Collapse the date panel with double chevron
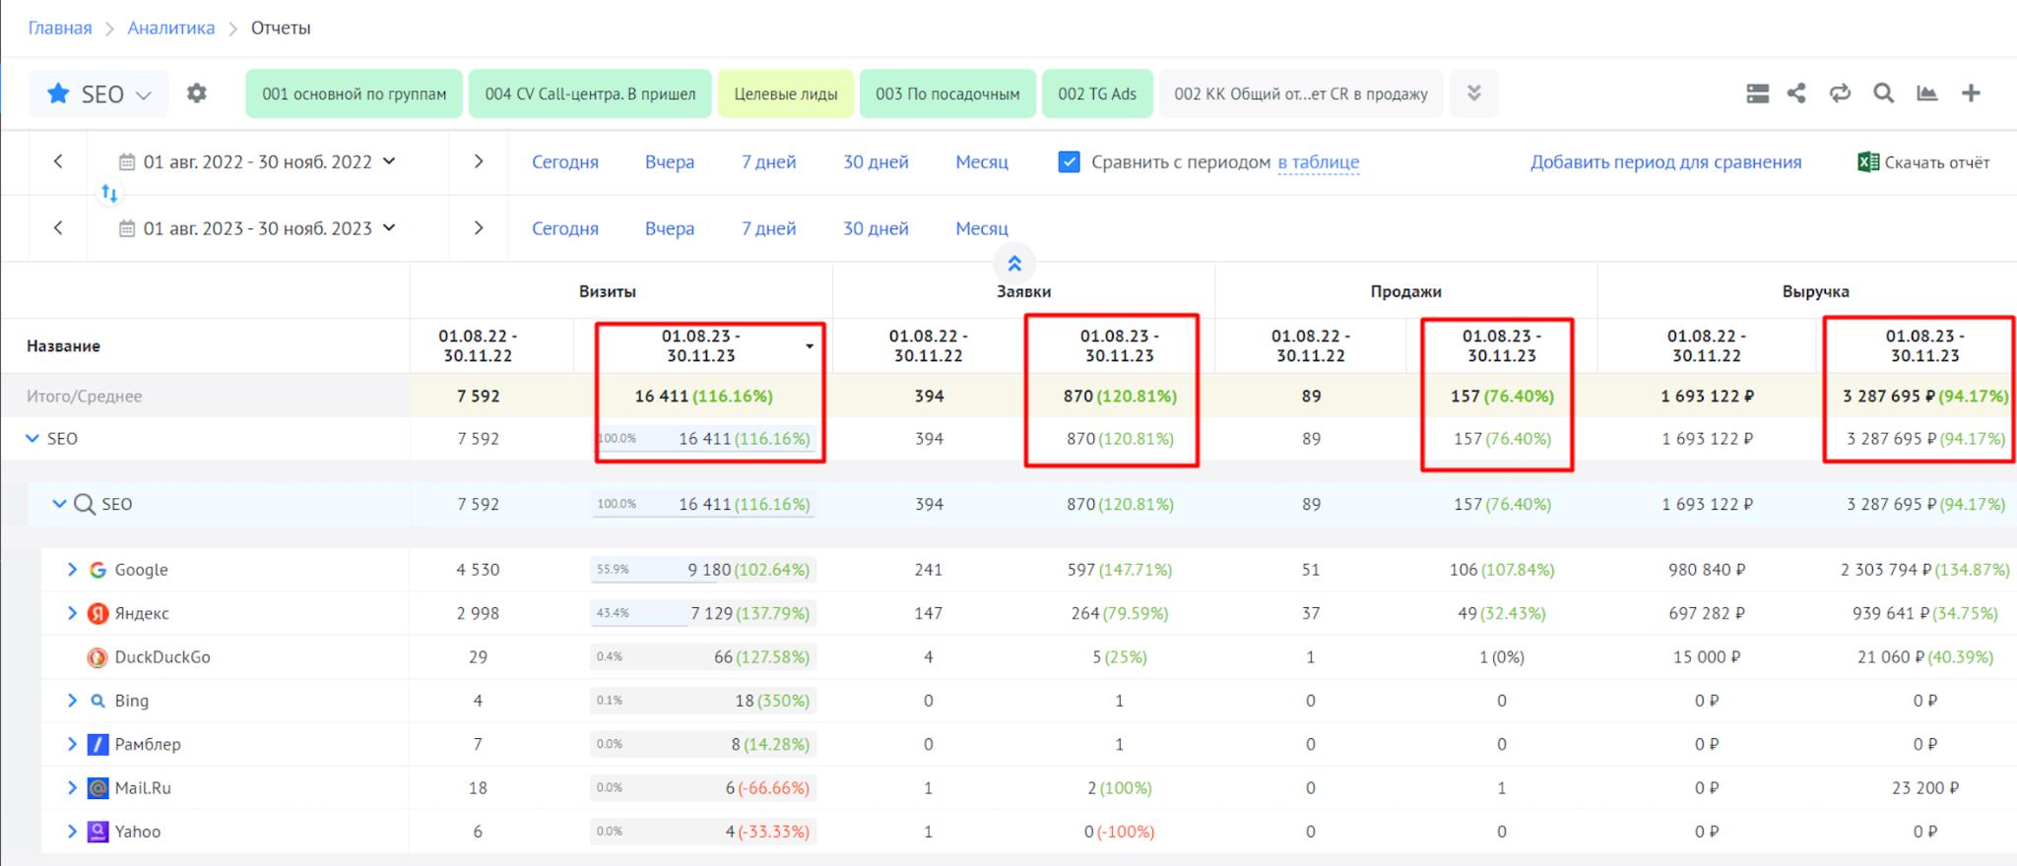Image resolution: width=2017 pixels, height=866 pixels. pos(1014,264)
